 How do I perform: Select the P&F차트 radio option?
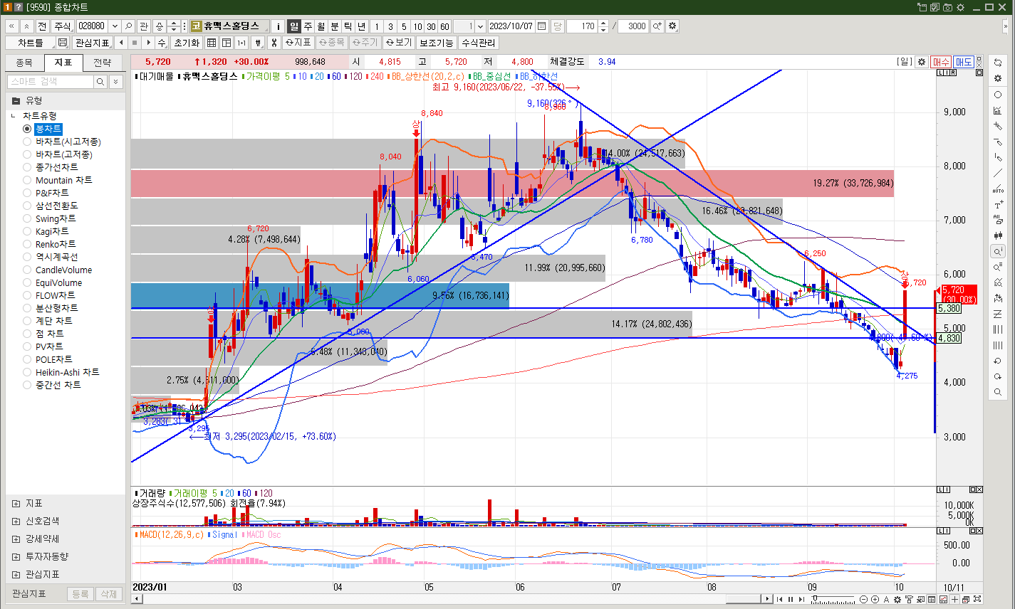(x=27, y=193)
